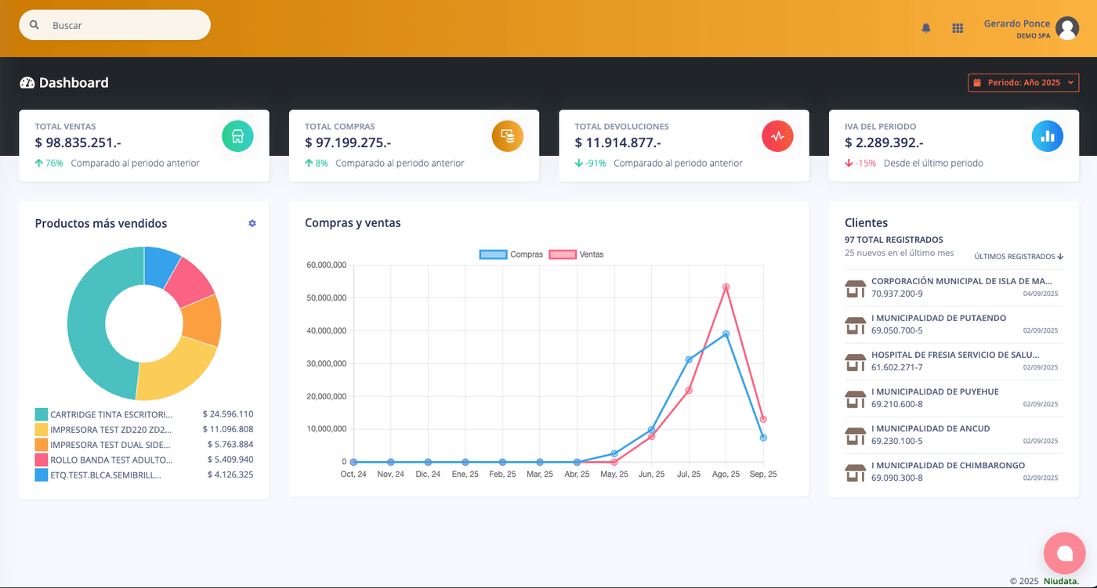The width and height of the screenshot is (1097, 588).
Task: Toggle the Cartridge Tinta legend swatch
Action: click(42, 414)
